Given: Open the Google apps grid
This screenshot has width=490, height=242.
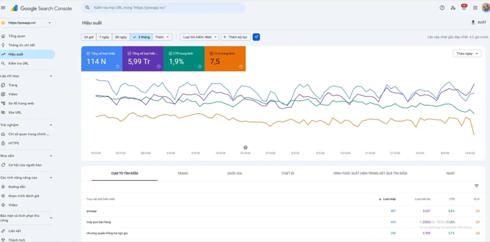Looking at the screenshot, I should pyautogui.click(x=475, y=8).
